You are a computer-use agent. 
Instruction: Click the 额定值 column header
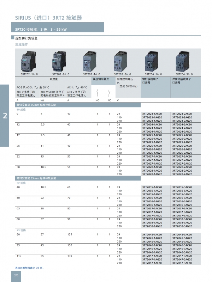[x=54, y=79]
